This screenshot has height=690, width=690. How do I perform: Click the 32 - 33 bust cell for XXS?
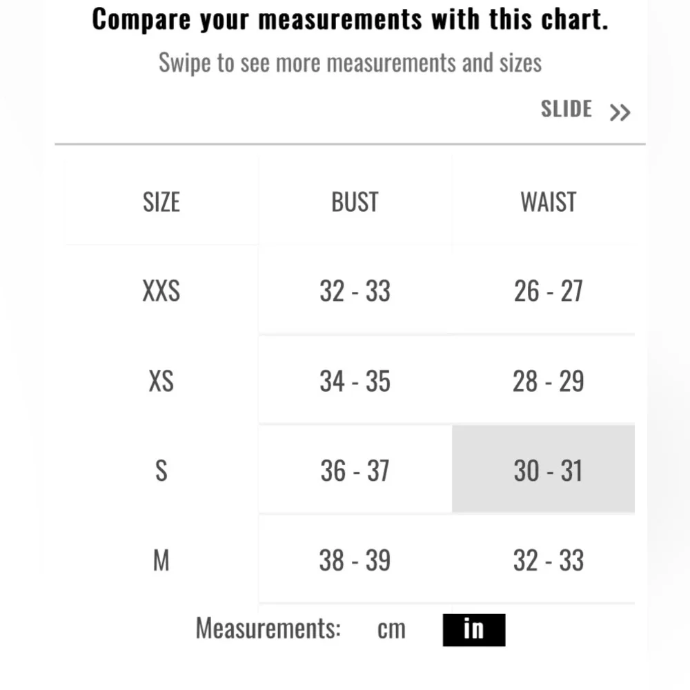(355, 291)
